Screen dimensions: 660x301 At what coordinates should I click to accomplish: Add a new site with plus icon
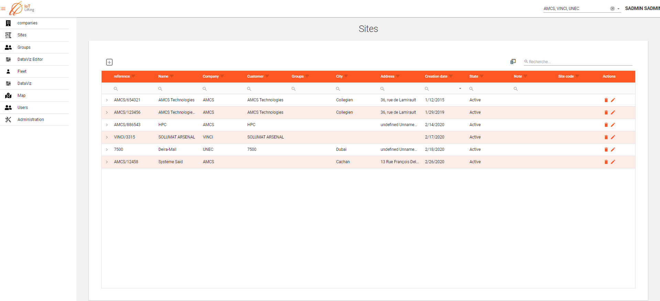[109, 62]
